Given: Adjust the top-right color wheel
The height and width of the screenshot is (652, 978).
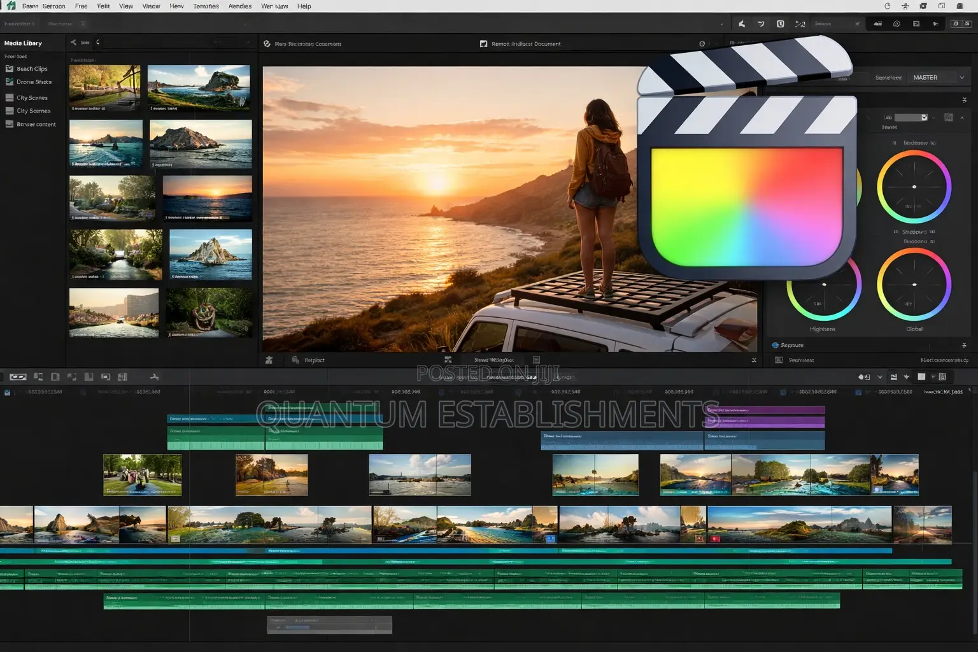Looking at the screenshot, I should pos(914,187).
